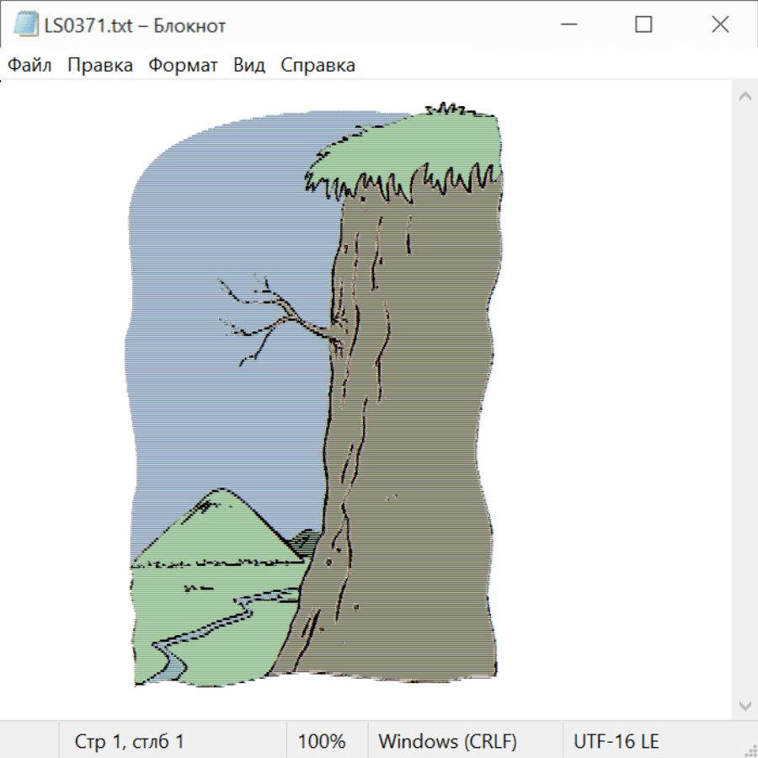Click the Notepad icon in title bar
The width and height of the screenshot is (758, 758).
(x=25, y=25)
